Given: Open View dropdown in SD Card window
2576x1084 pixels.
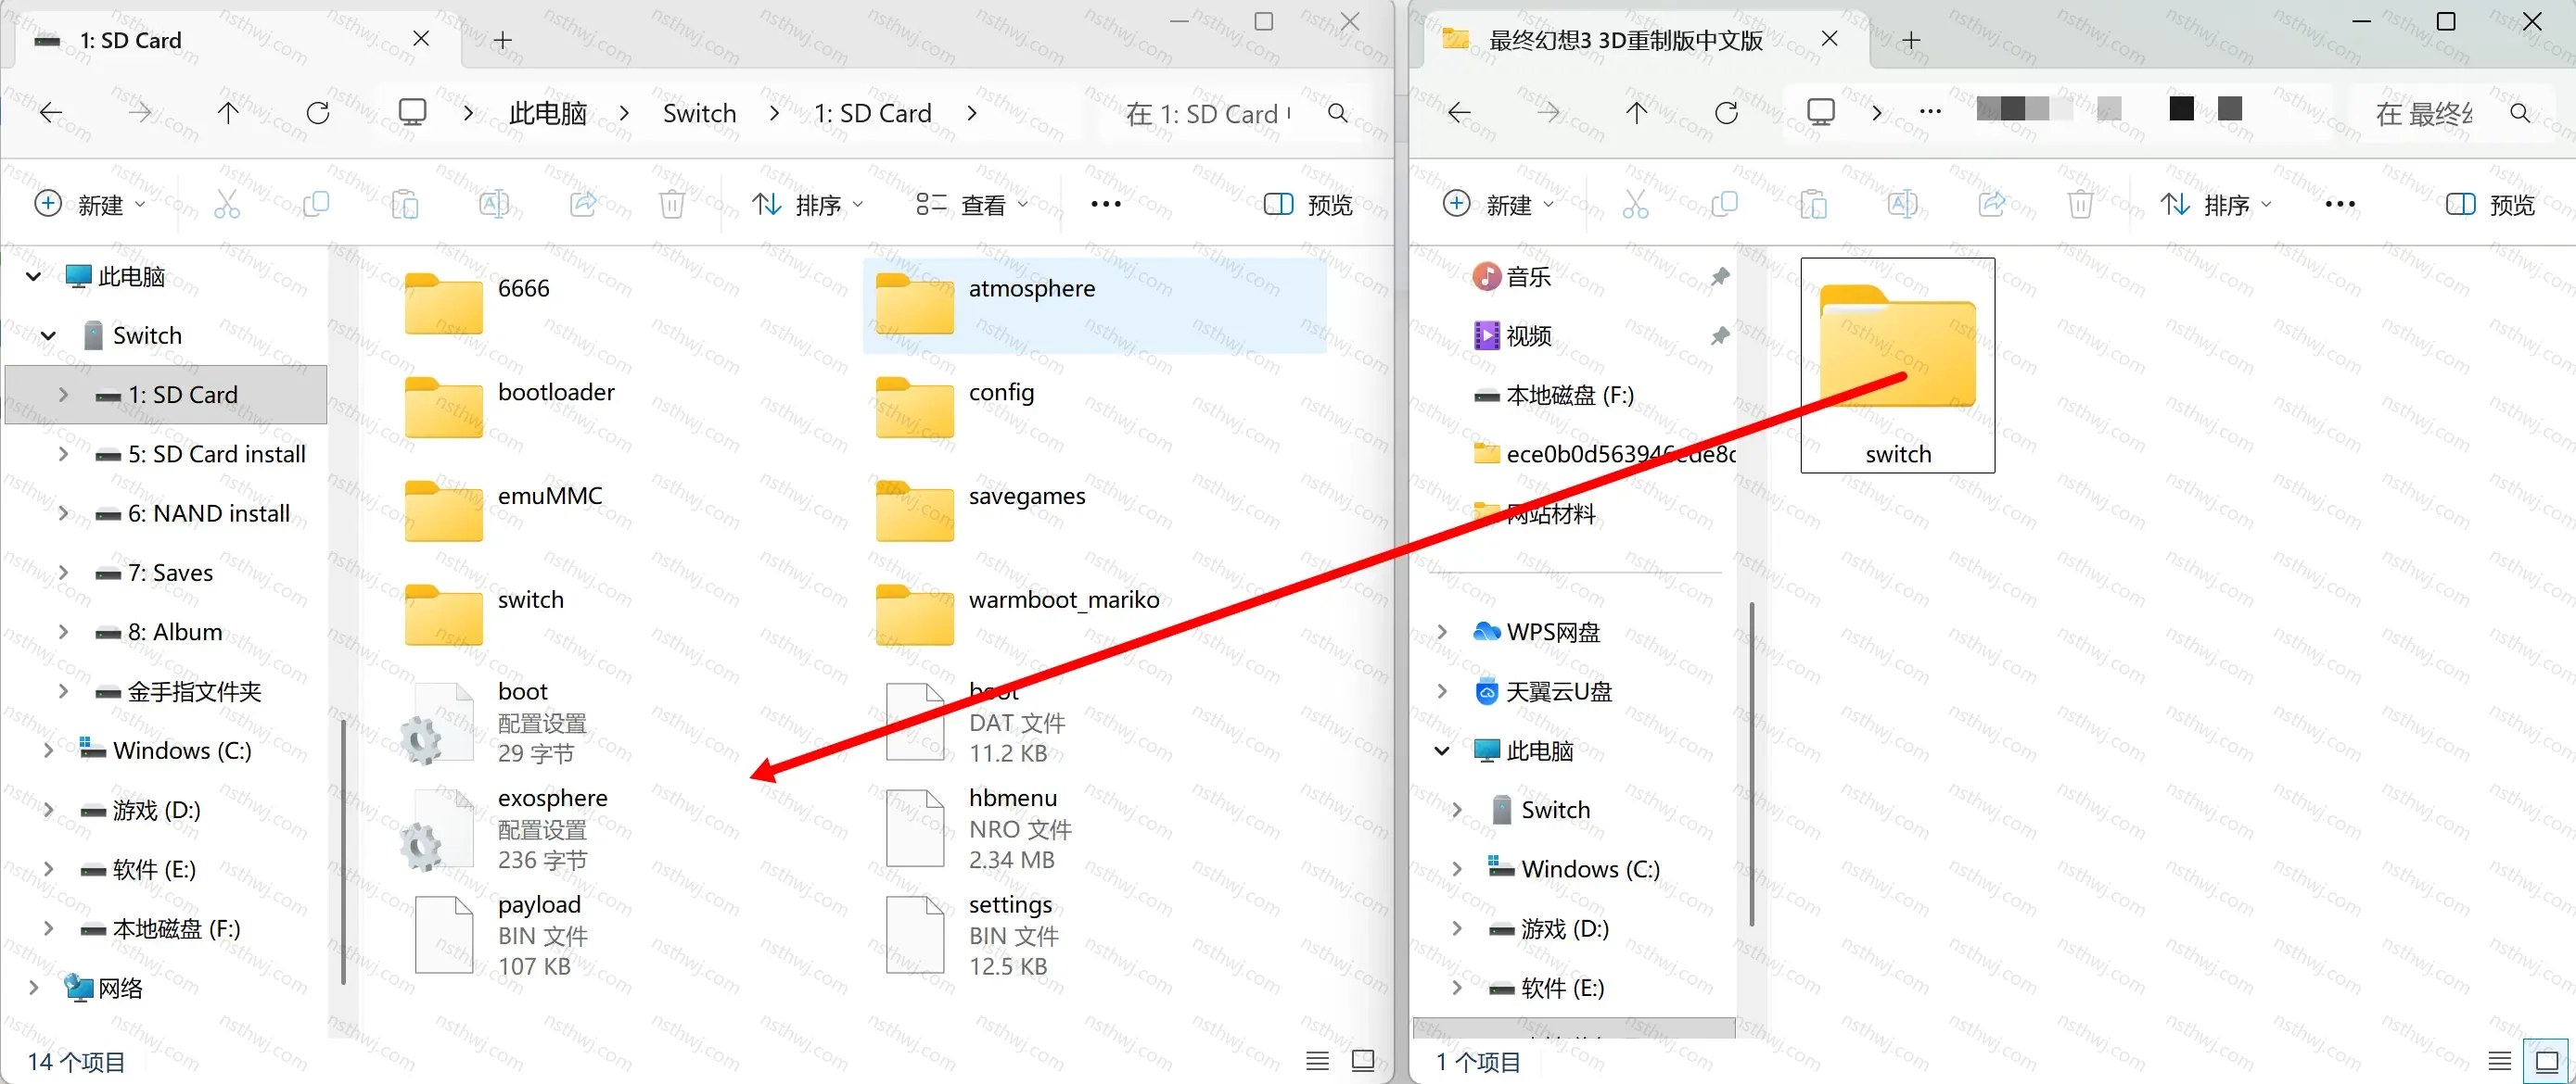Looking at the screenshot, I should pyautogui.click(x=972, y=204).
